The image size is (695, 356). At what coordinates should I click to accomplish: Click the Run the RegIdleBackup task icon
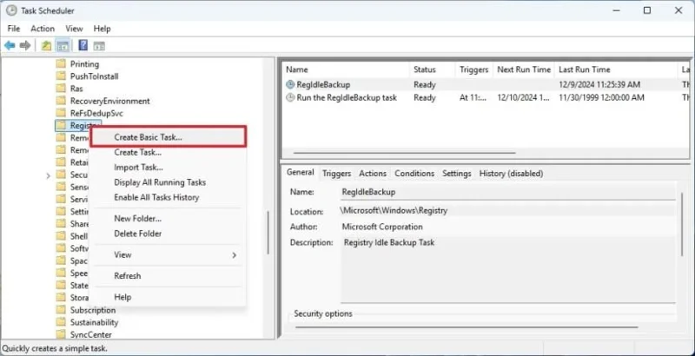290,97
